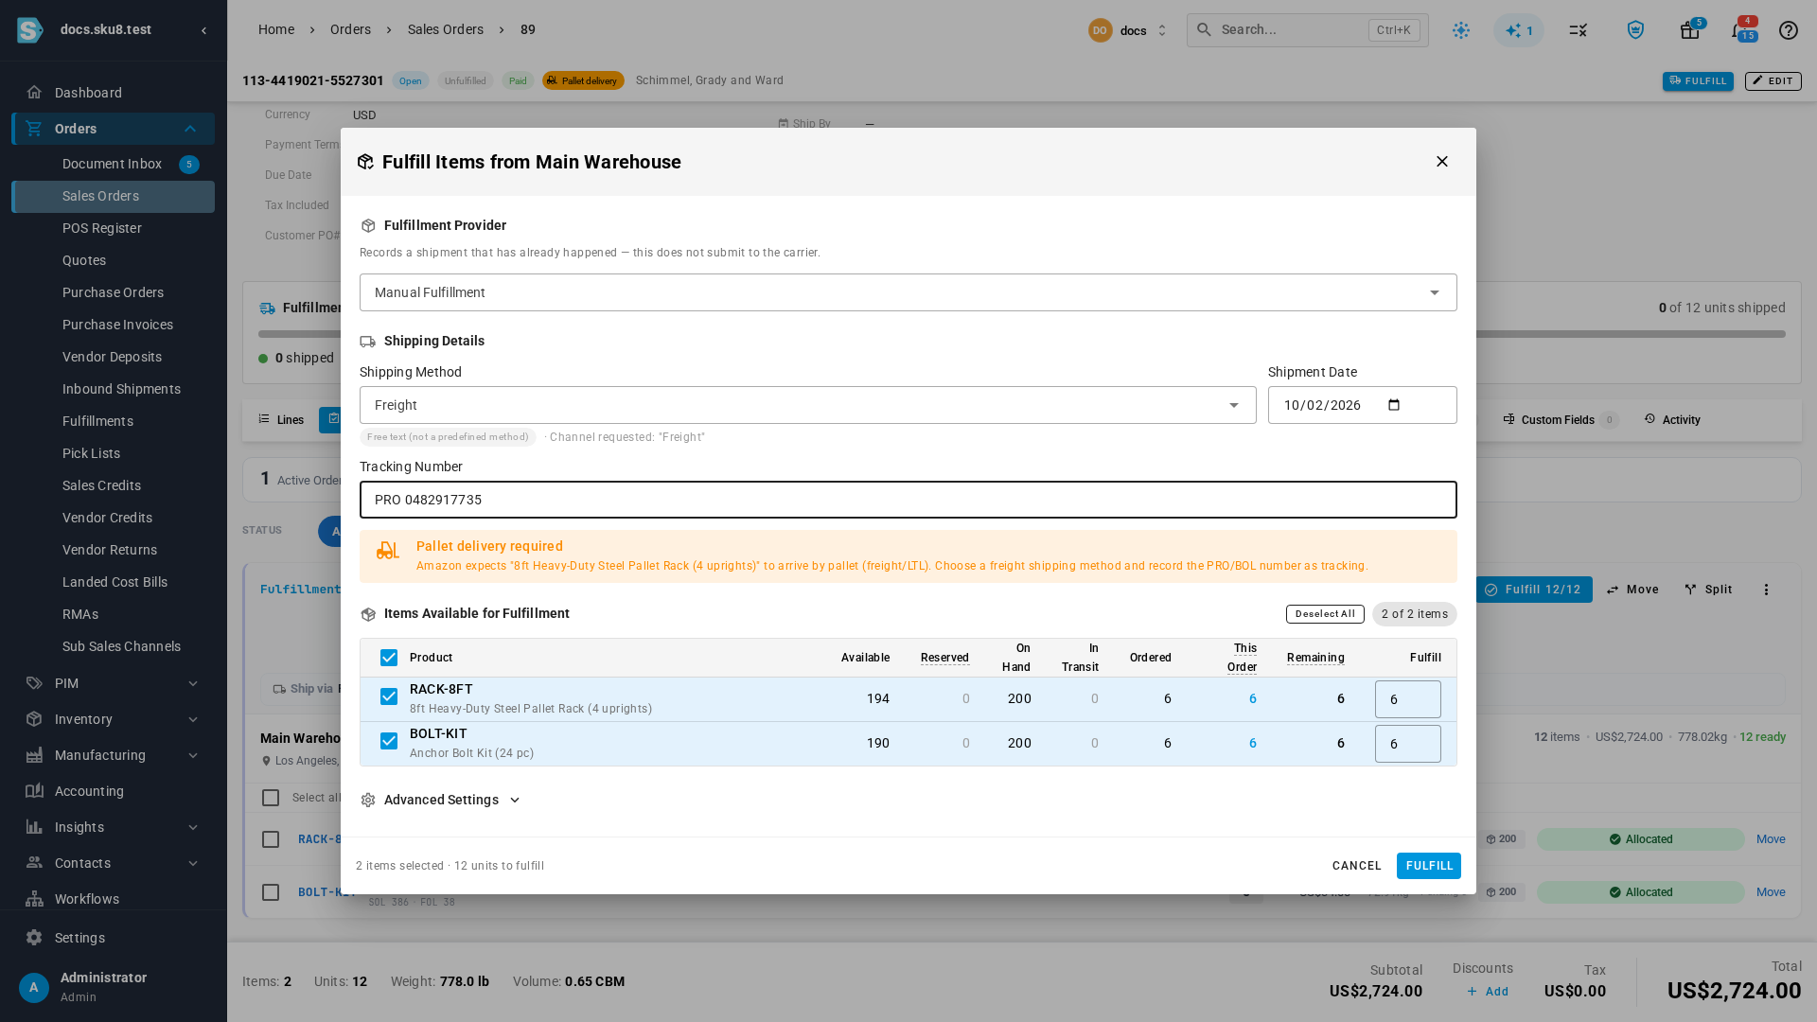This screenshot has width=1817, height=1022.
Task: Click the search magnifier icon
Action: 1204,30
